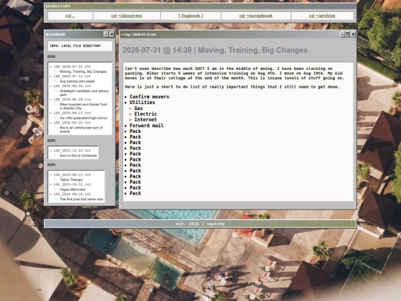
Task: Open 'this is an unfortunate turn of events'
Action: tap(81, 129)
